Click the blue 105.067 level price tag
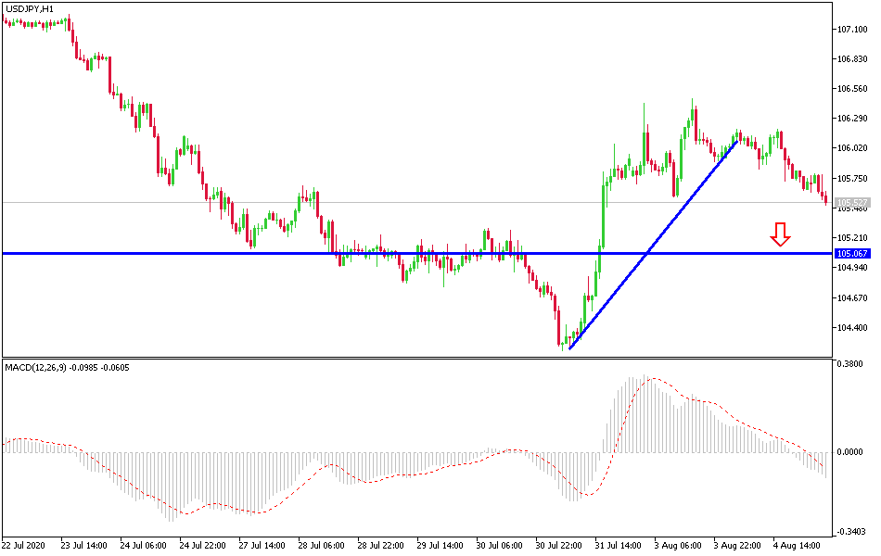This screenshot has width=881, height=556. tap(852, 253)
